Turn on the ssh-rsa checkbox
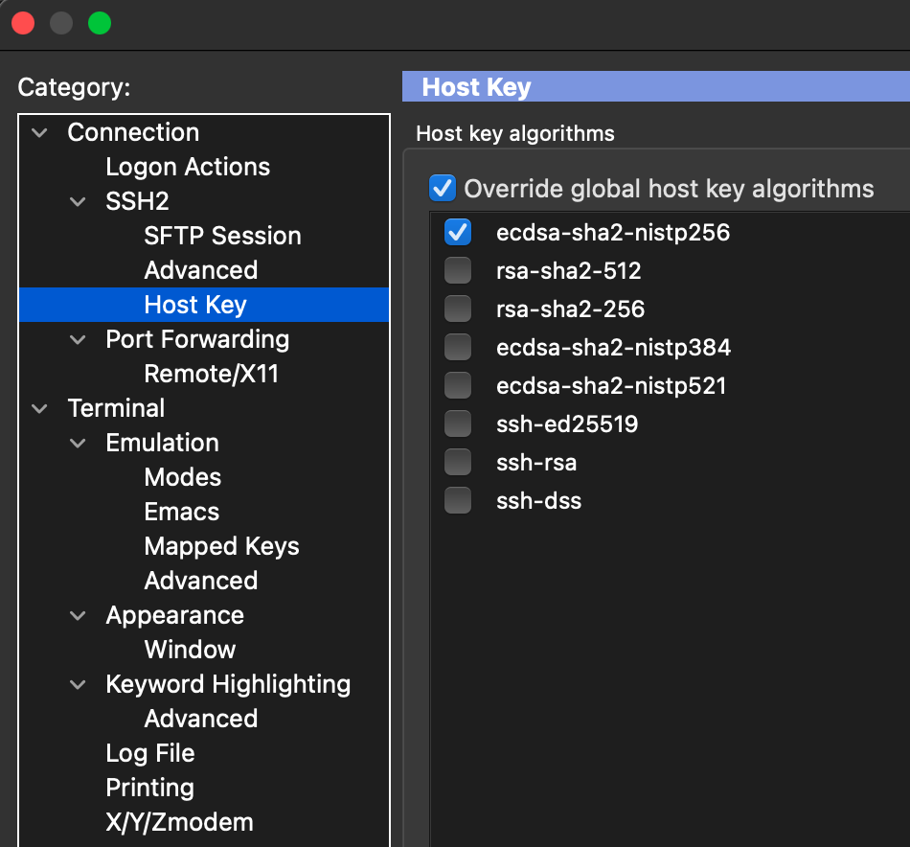Screen dimensions: 910x847 tap(458, 463)
